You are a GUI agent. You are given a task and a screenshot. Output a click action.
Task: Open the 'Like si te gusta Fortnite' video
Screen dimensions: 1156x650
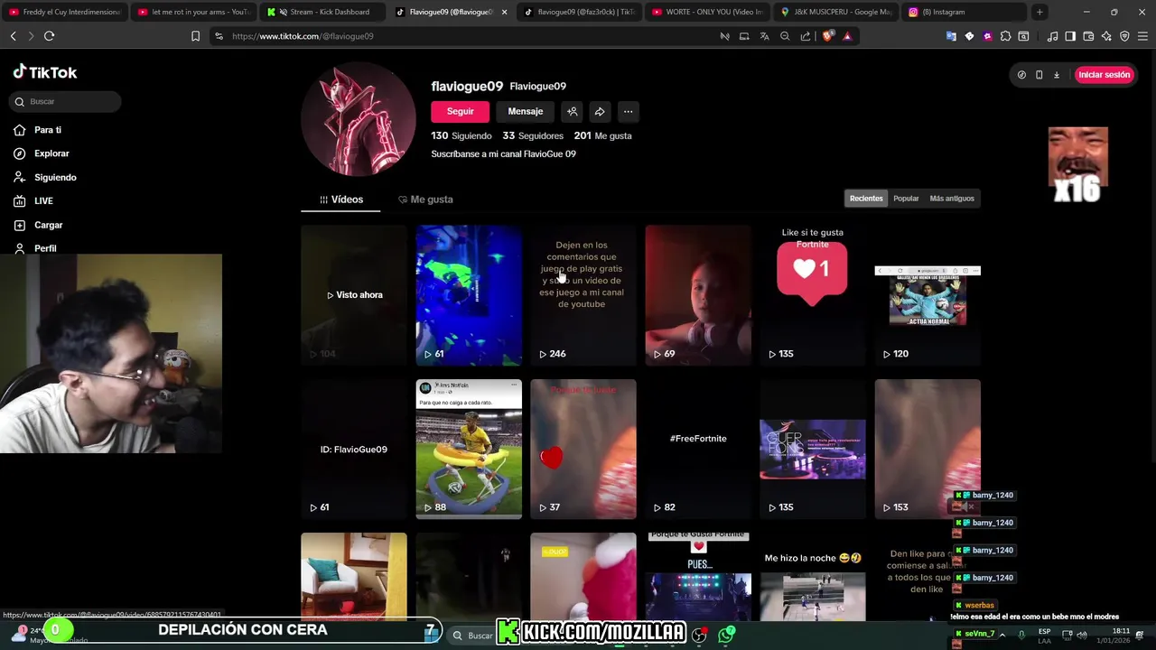click(x=813, y=295)
